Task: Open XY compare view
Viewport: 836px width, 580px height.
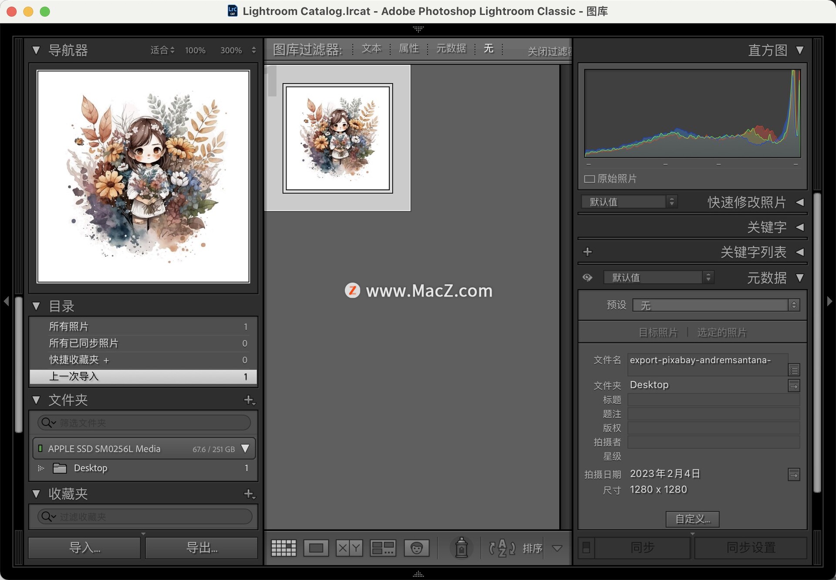Action: 349,548
